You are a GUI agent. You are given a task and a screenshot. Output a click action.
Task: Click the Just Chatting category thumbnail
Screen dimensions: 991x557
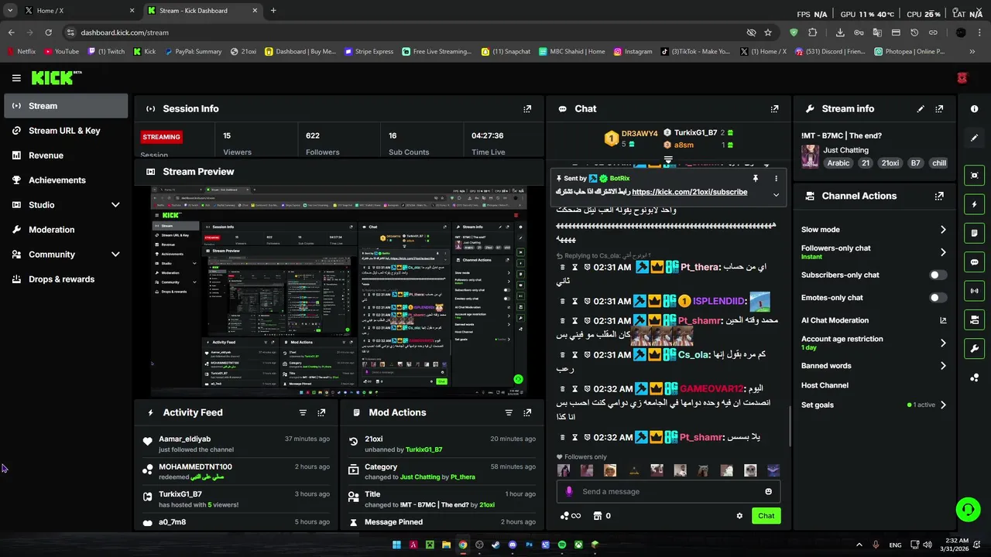[810, 156]
